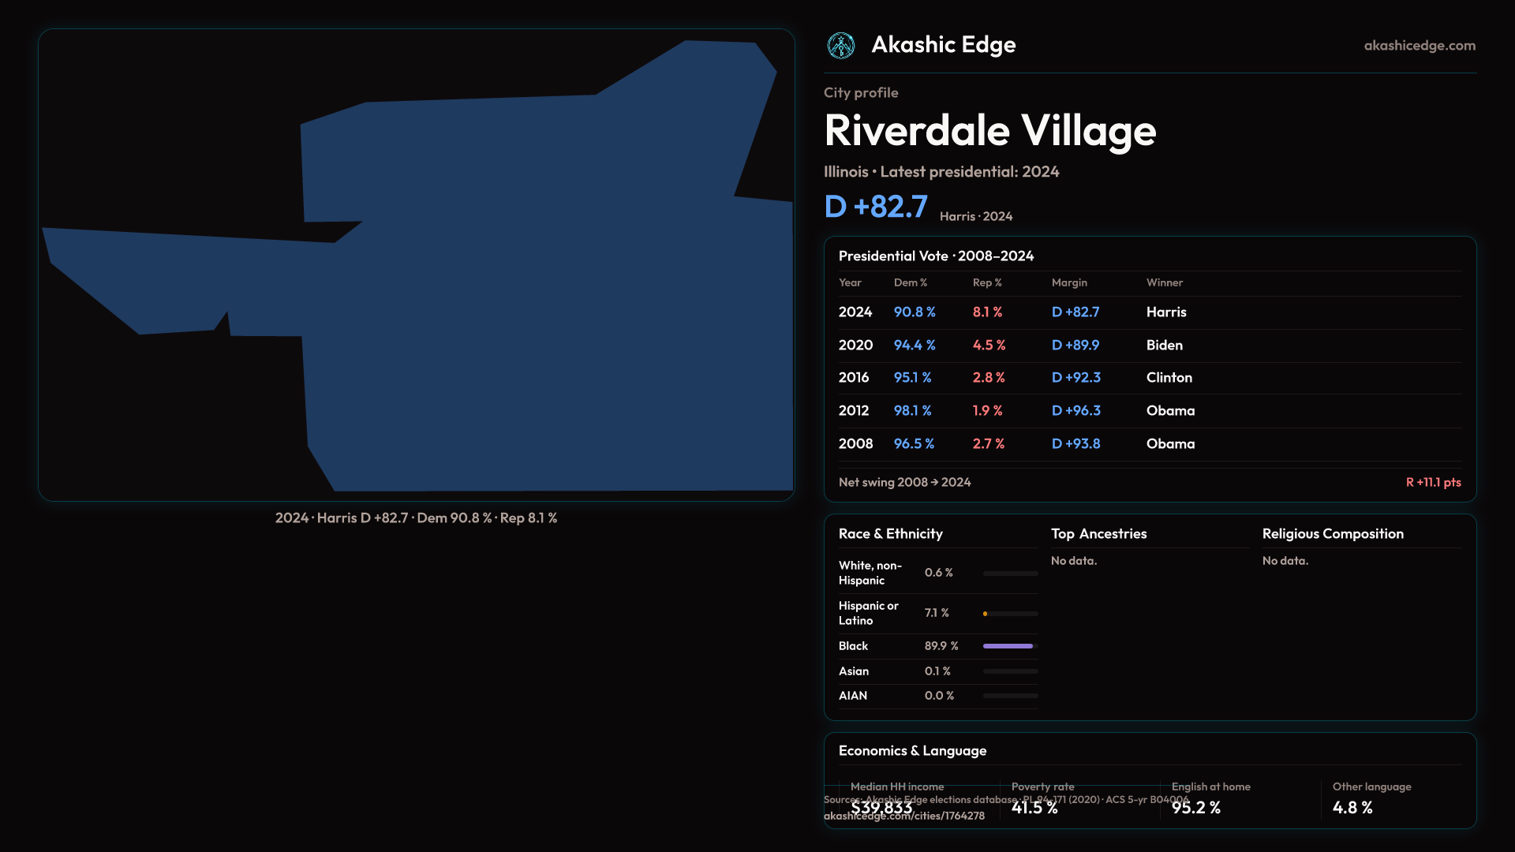
Task: Click the Margin column header
Action: pyautogui.click(x=1068, y=282)
